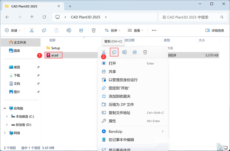Unpin 下载 using its pin icon
The width and height of the screenshot is (230, 151).
click(x=38, y=75)
